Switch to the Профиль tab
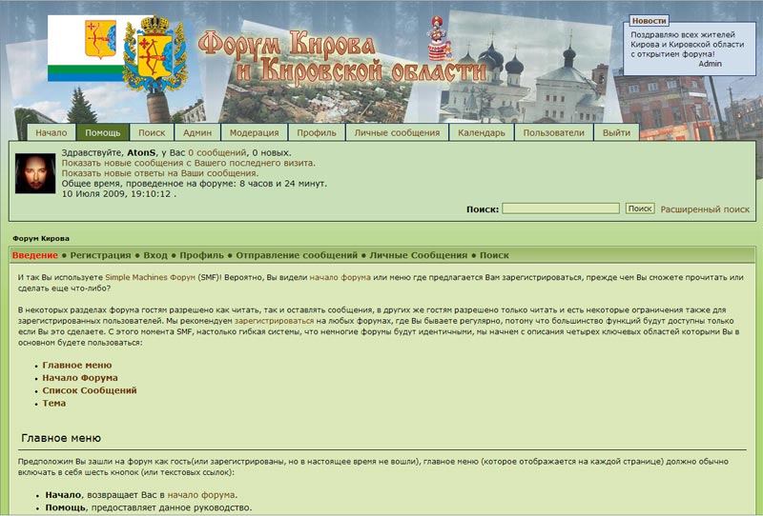Image resolution: width=763 pixels, height=516 pixels. click(316, 133)
